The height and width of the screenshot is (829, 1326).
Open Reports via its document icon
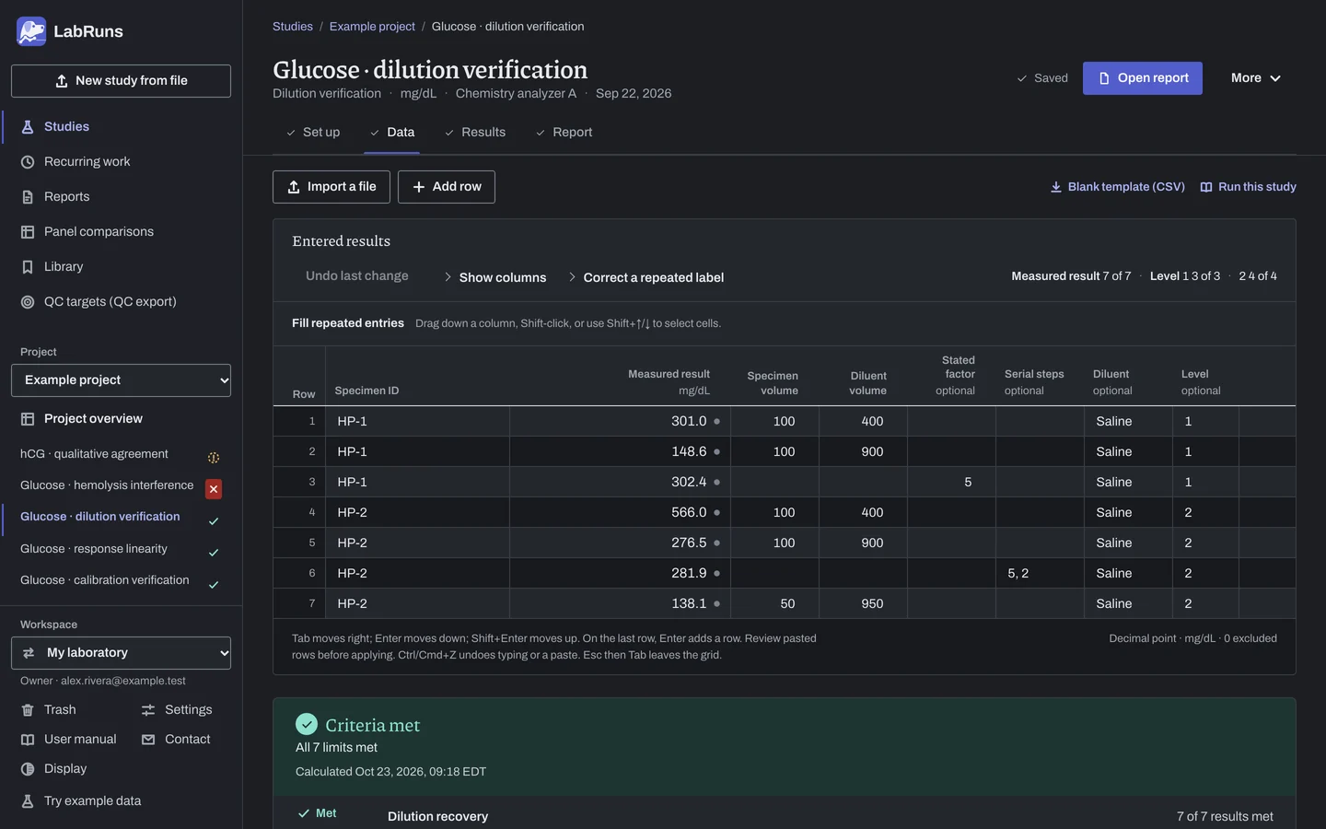click(28, 197)
